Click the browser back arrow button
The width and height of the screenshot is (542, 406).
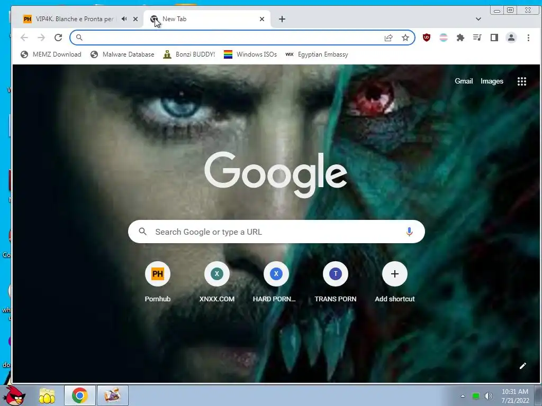tap(24, 38)
